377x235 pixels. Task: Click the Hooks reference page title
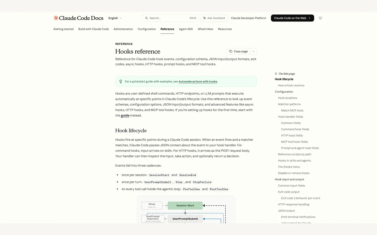click(138, 51)
